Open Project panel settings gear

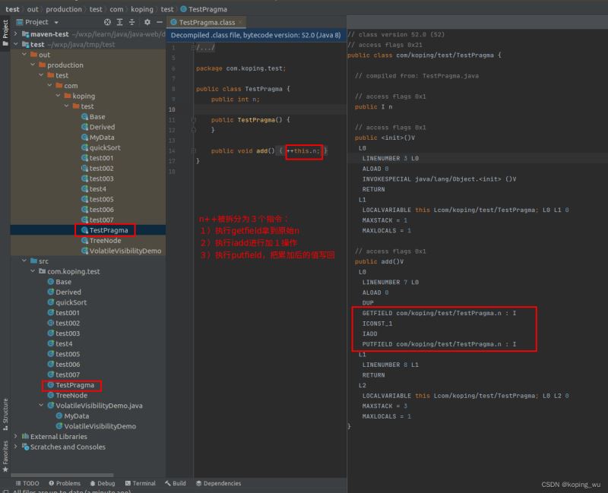tap(147, 22)
